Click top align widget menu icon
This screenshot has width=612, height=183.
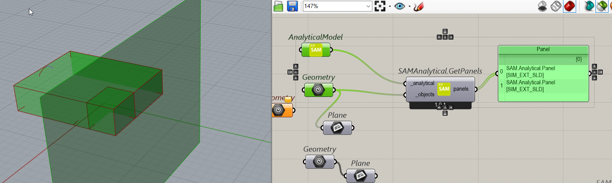(x=445, y=32)
